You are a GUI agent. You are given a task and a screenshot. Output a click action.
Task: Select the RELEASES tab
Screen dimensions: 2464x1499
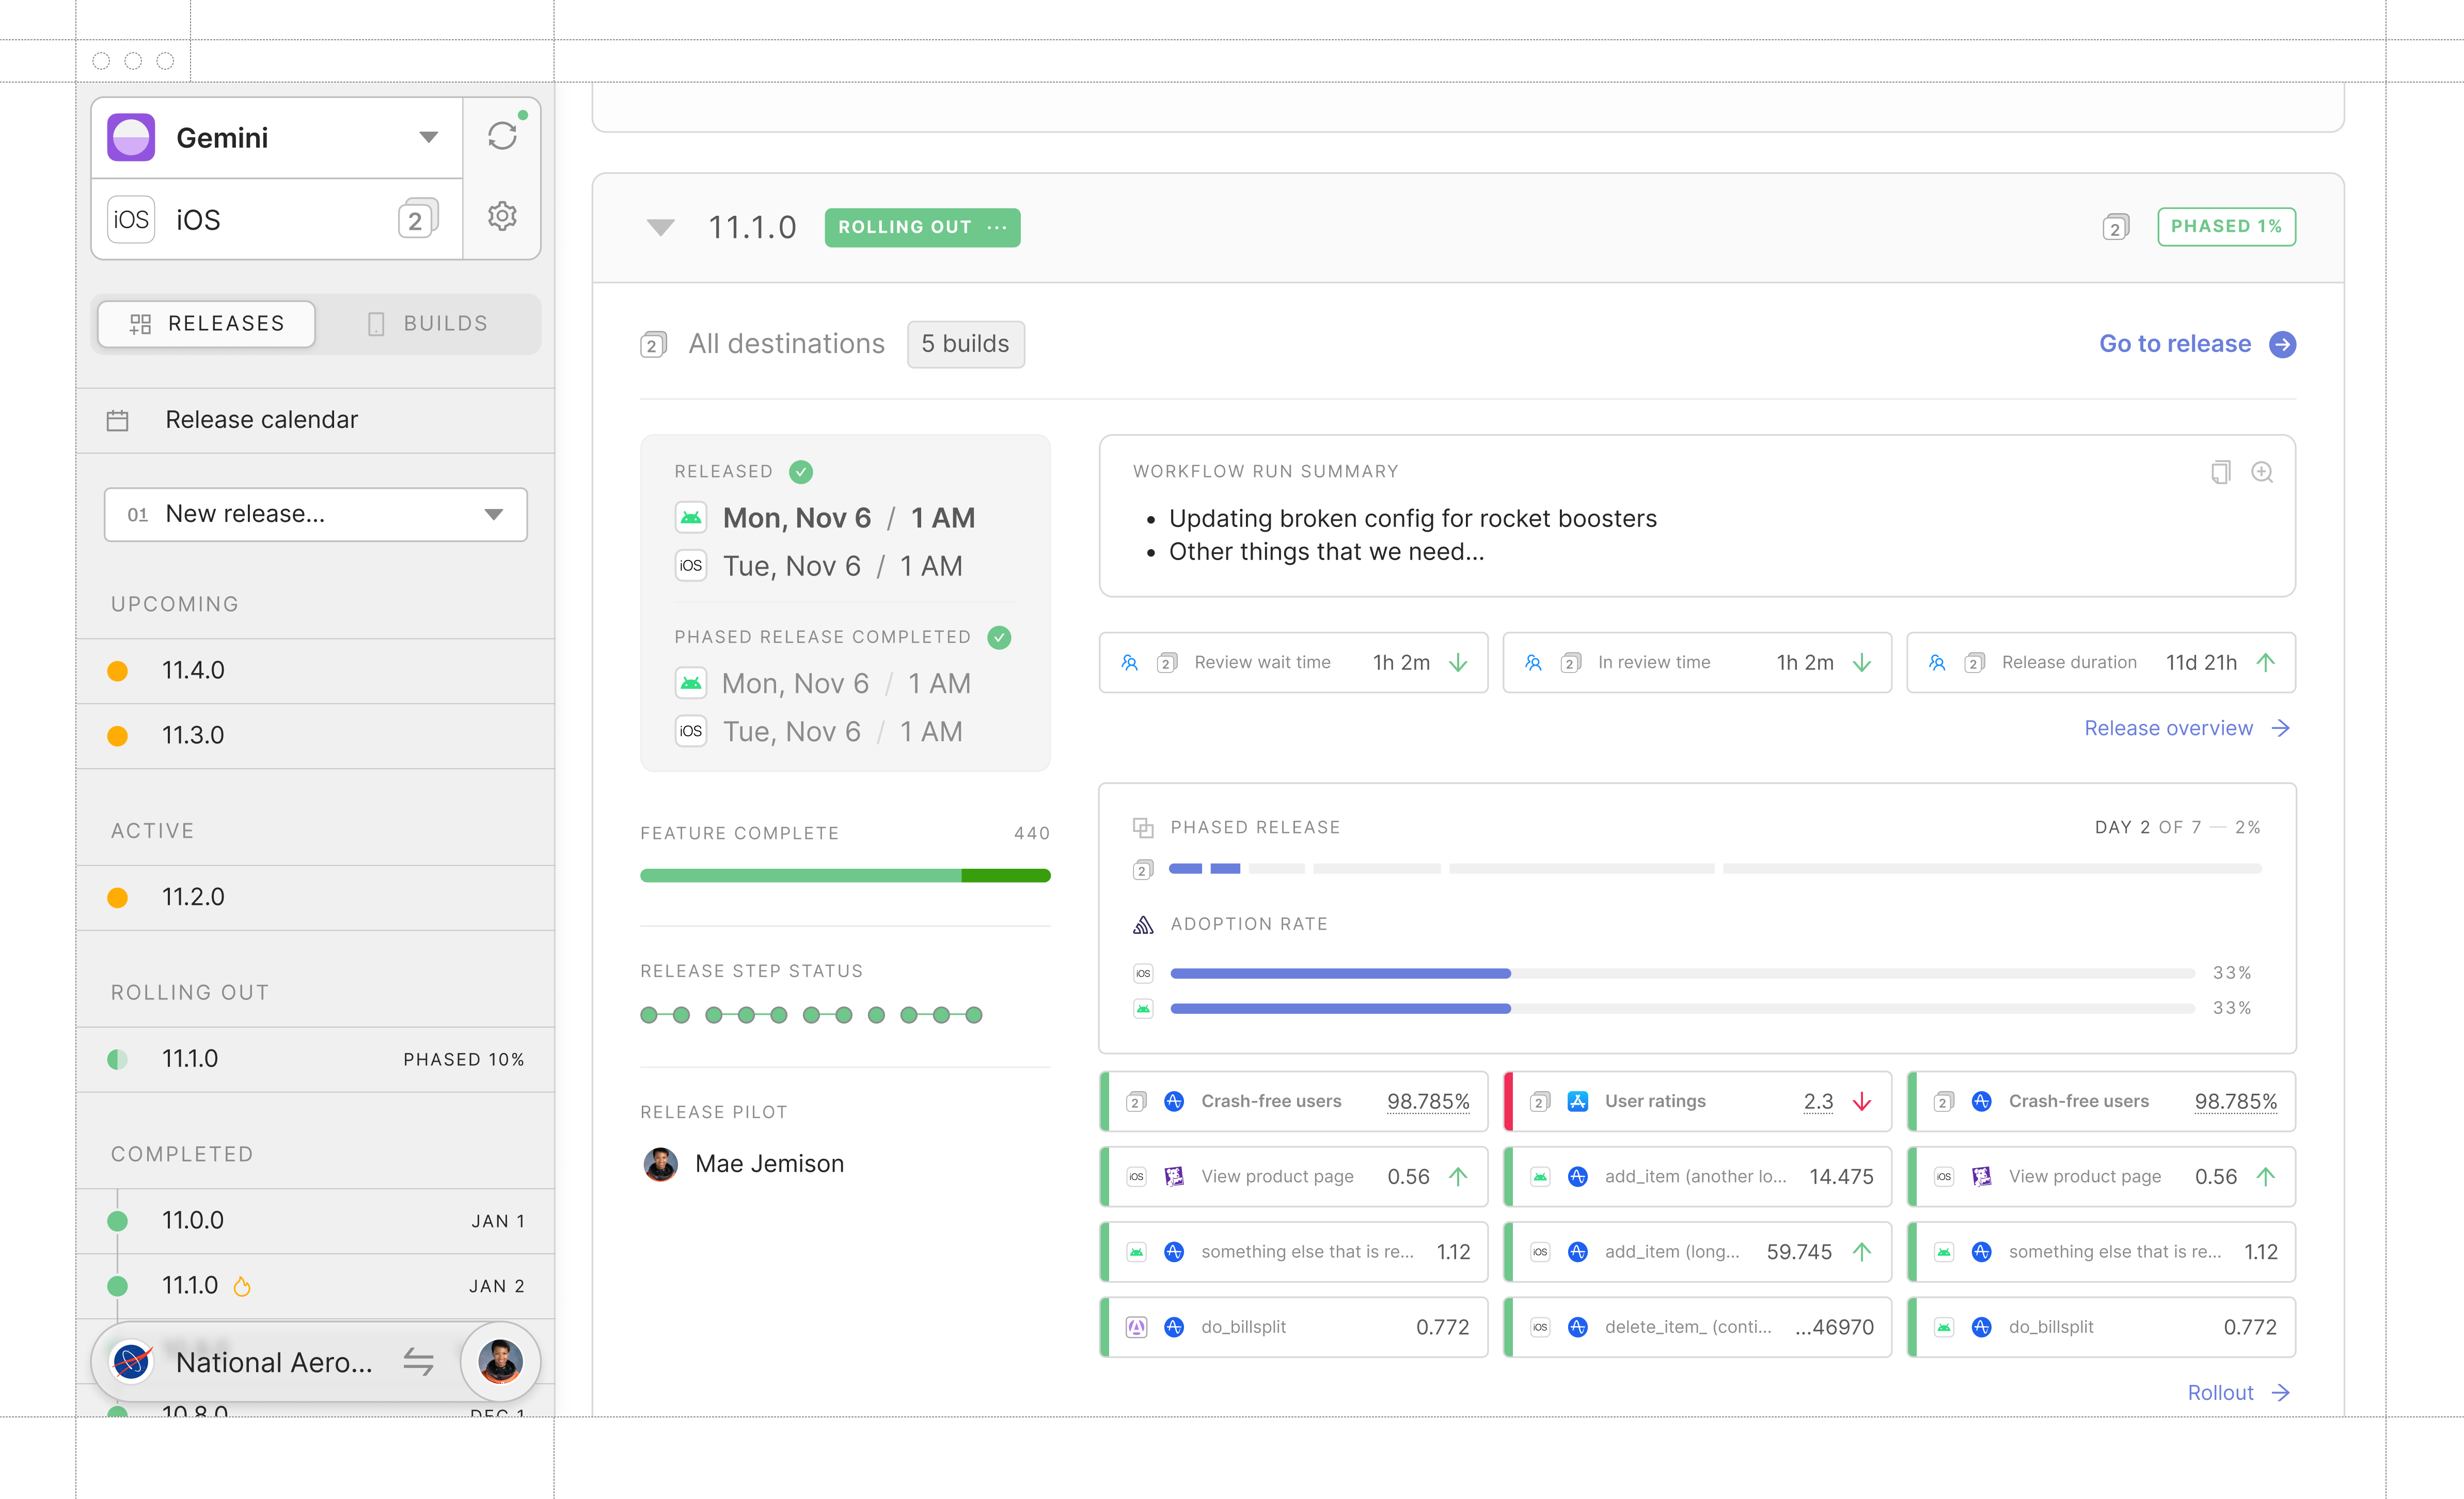206,323
